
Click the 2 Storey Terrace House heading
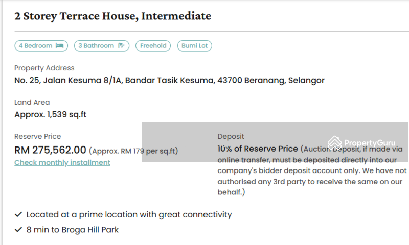(112, 16)
